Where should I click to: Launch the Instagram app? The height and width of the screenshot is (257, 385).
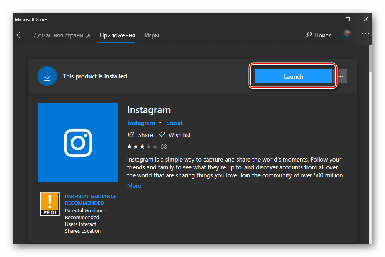tap(293, 76)
